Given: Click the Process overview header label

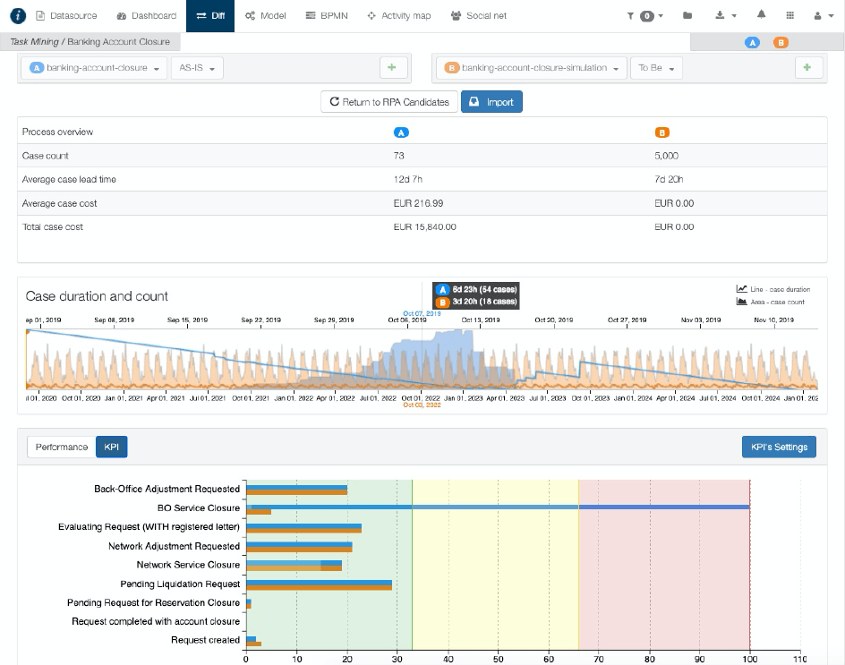Looking at the screenshot, I should click(57, 132).
